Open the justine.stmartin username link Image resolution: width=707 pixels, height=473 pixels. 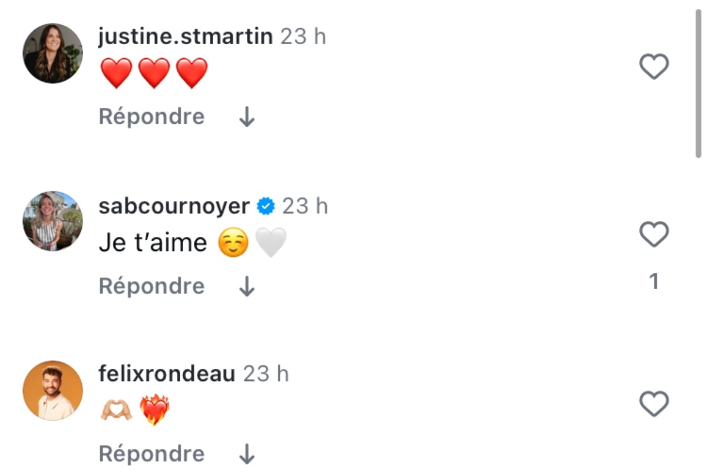tap(186, 37)
